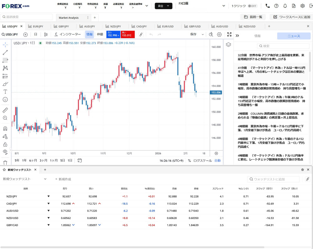
Task: Expand the CAD/JPY row arrow
Action: (x=49, y=204)
